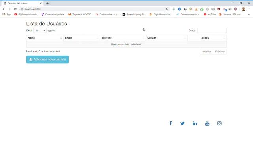Open the Desenvolvimento Á... bookmark
The image size is (253, 142).
[188, 14]
